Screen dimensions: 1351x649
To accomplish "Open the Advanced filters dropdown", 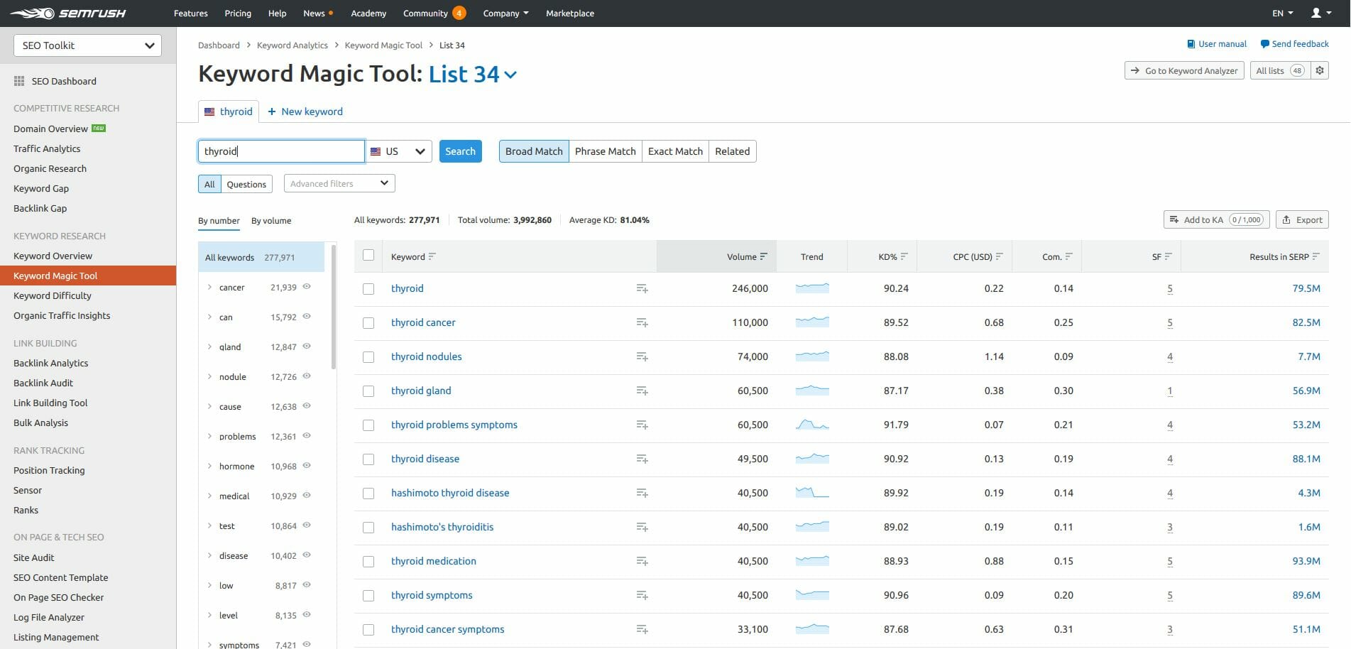I will point(339,183).
